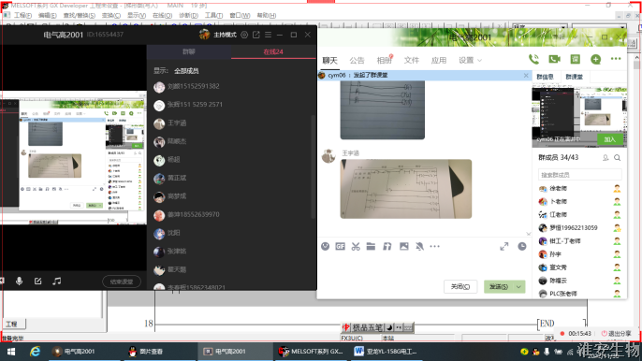Click the send picture icon
The width and height of the screenshot is (642, 361).
click(403, 246)
